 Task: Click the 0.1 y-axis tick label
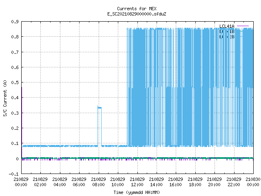click(15, 143)
